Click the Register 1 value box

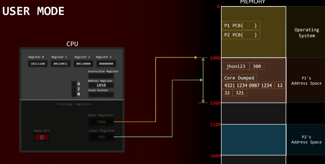[x=61, y=64]
